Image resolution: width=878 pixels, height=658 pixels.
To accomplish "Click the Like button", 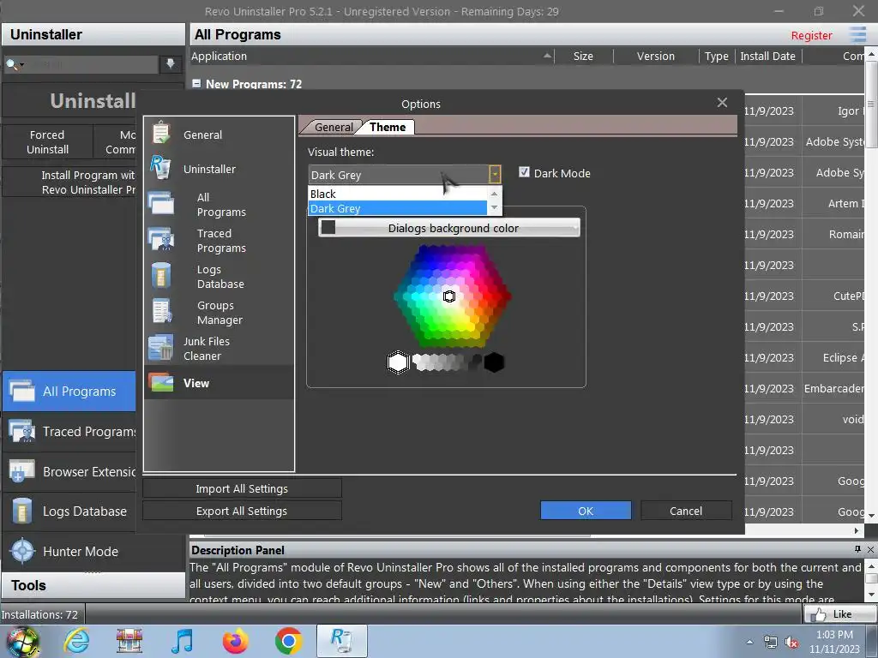I will pyautogui.click(x=839, y=613).
